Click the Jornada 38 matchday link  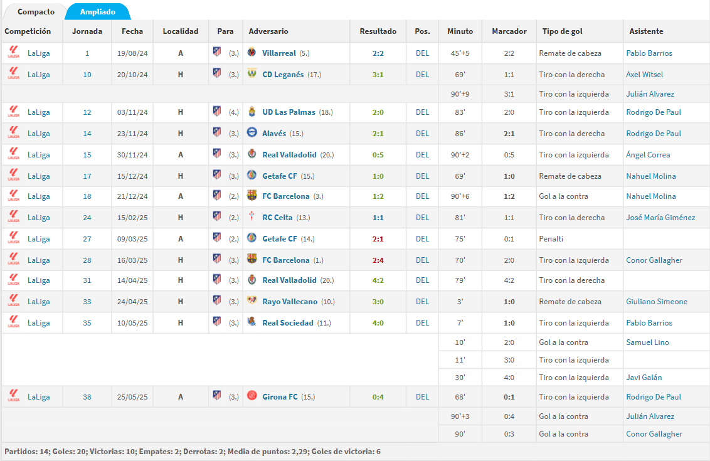point(87,397)
